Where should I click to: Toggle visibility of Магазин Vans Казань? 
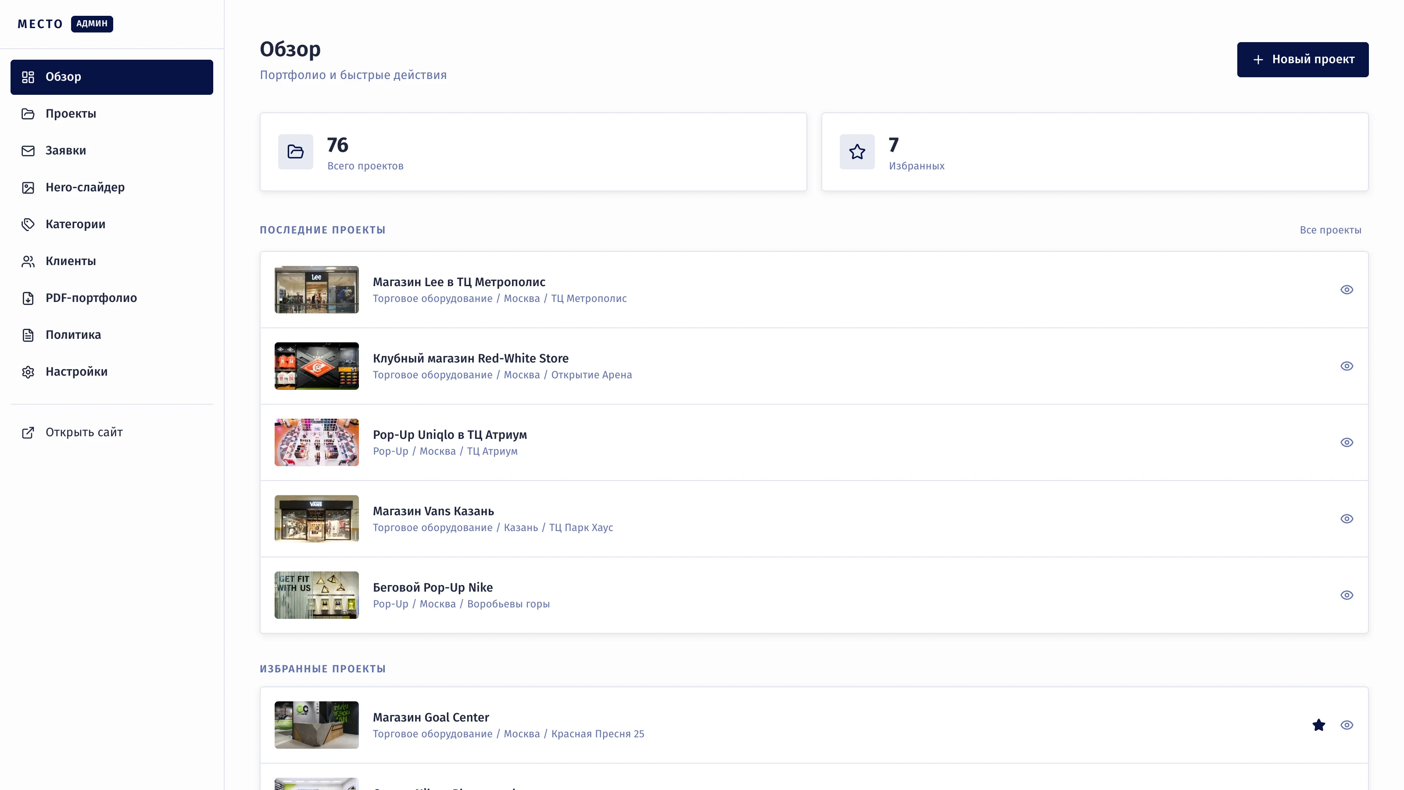1347,518
